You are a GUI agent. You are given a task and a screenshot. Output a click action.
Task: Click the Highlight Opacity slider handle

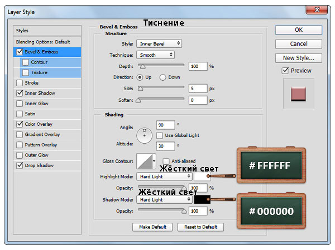coord(184,188)
